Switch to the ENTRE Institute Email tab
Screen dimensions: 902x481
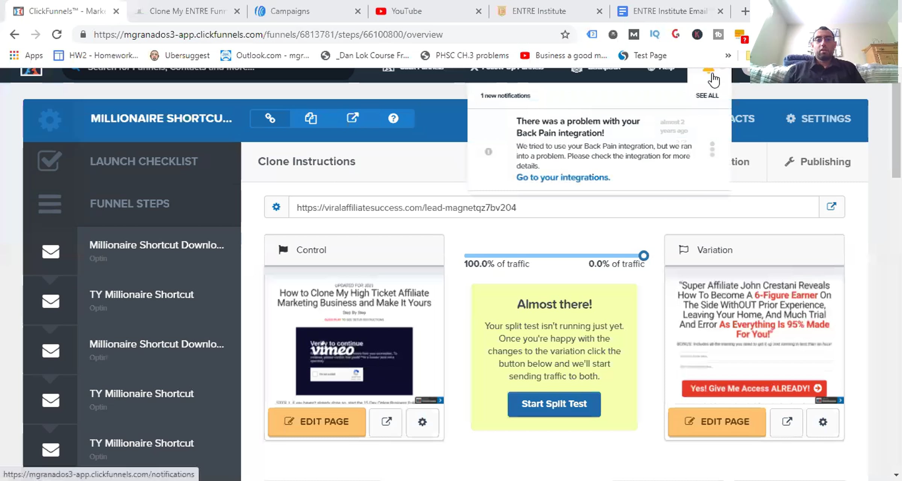click(x=670, y=11)
